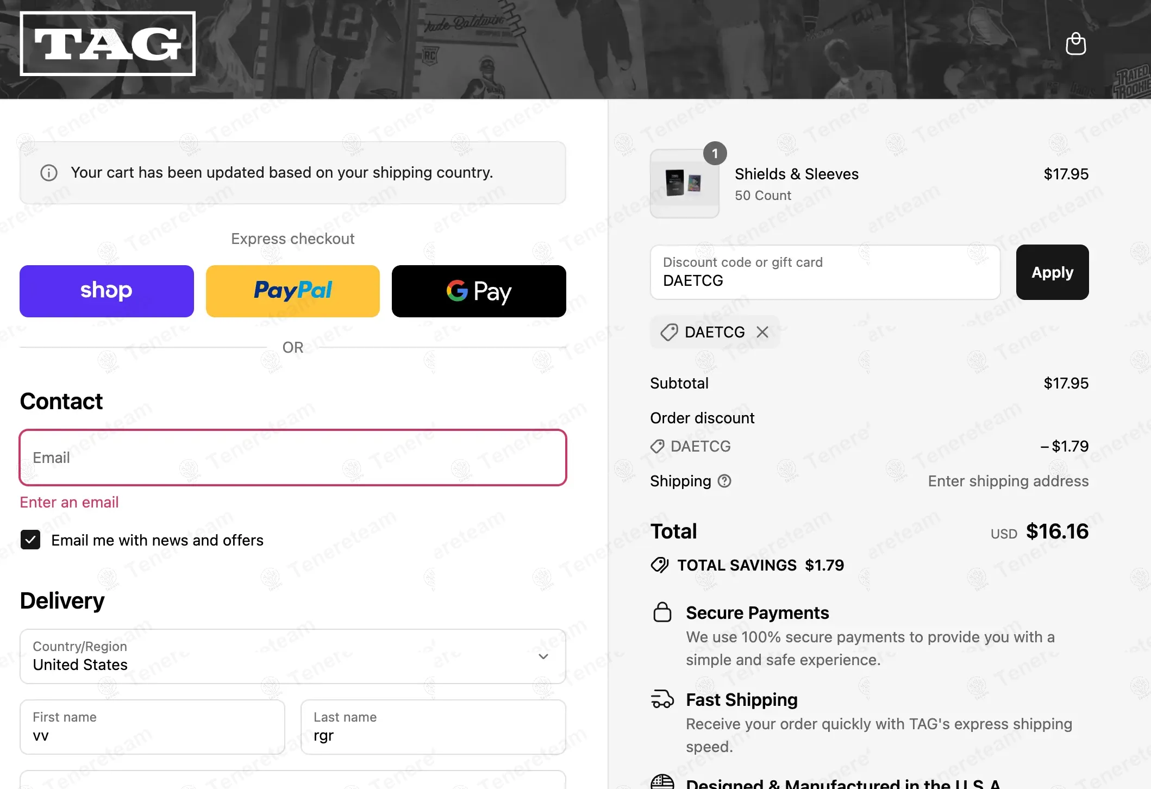Screen dimensions: 1151x789
Task: Click the Shipping help question icon
Action: tap(724, 481)
